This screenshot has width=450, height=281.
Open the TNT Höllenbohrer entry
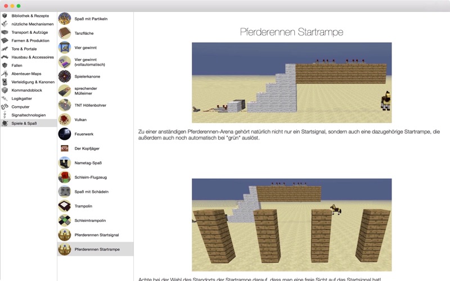click(95, 105)
